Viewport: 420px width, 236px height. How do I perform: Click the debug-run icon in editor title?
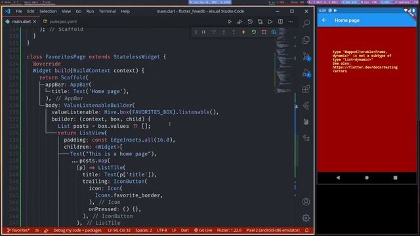[x=240, y=22]
